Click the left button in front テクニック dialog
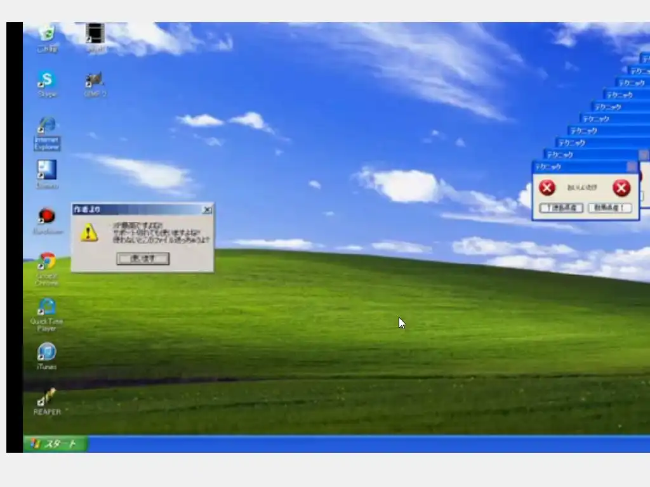 (561, 207)
